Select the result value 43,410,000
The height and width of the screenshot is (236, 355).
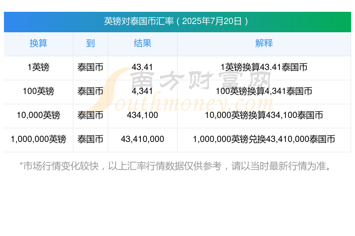[x=142, y=139]
